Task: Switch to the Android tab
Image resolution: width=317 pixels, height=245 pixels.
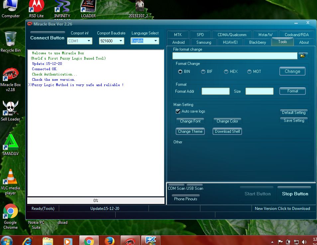Action: point(178,42)
